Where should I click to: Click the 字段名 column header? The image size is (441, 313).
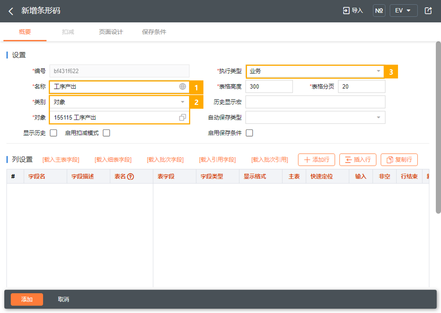click(45, 176)
